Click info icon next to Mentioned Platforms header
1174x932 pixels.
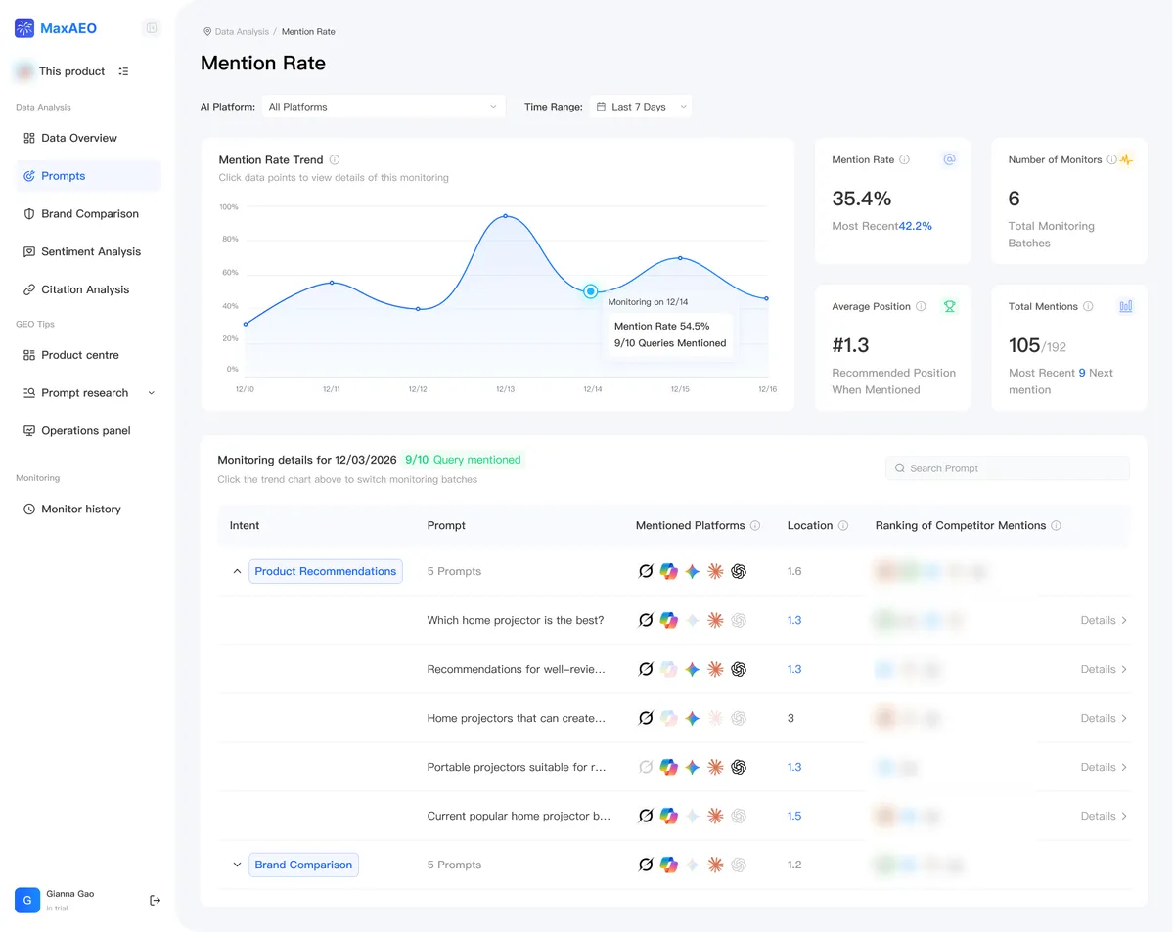pos(755,525)
